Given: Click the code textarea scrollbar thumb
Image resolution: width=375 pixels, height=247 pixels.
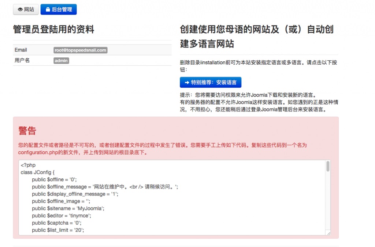Looking at the screenshot, I should pyautogui.click(x=328, y=166).
